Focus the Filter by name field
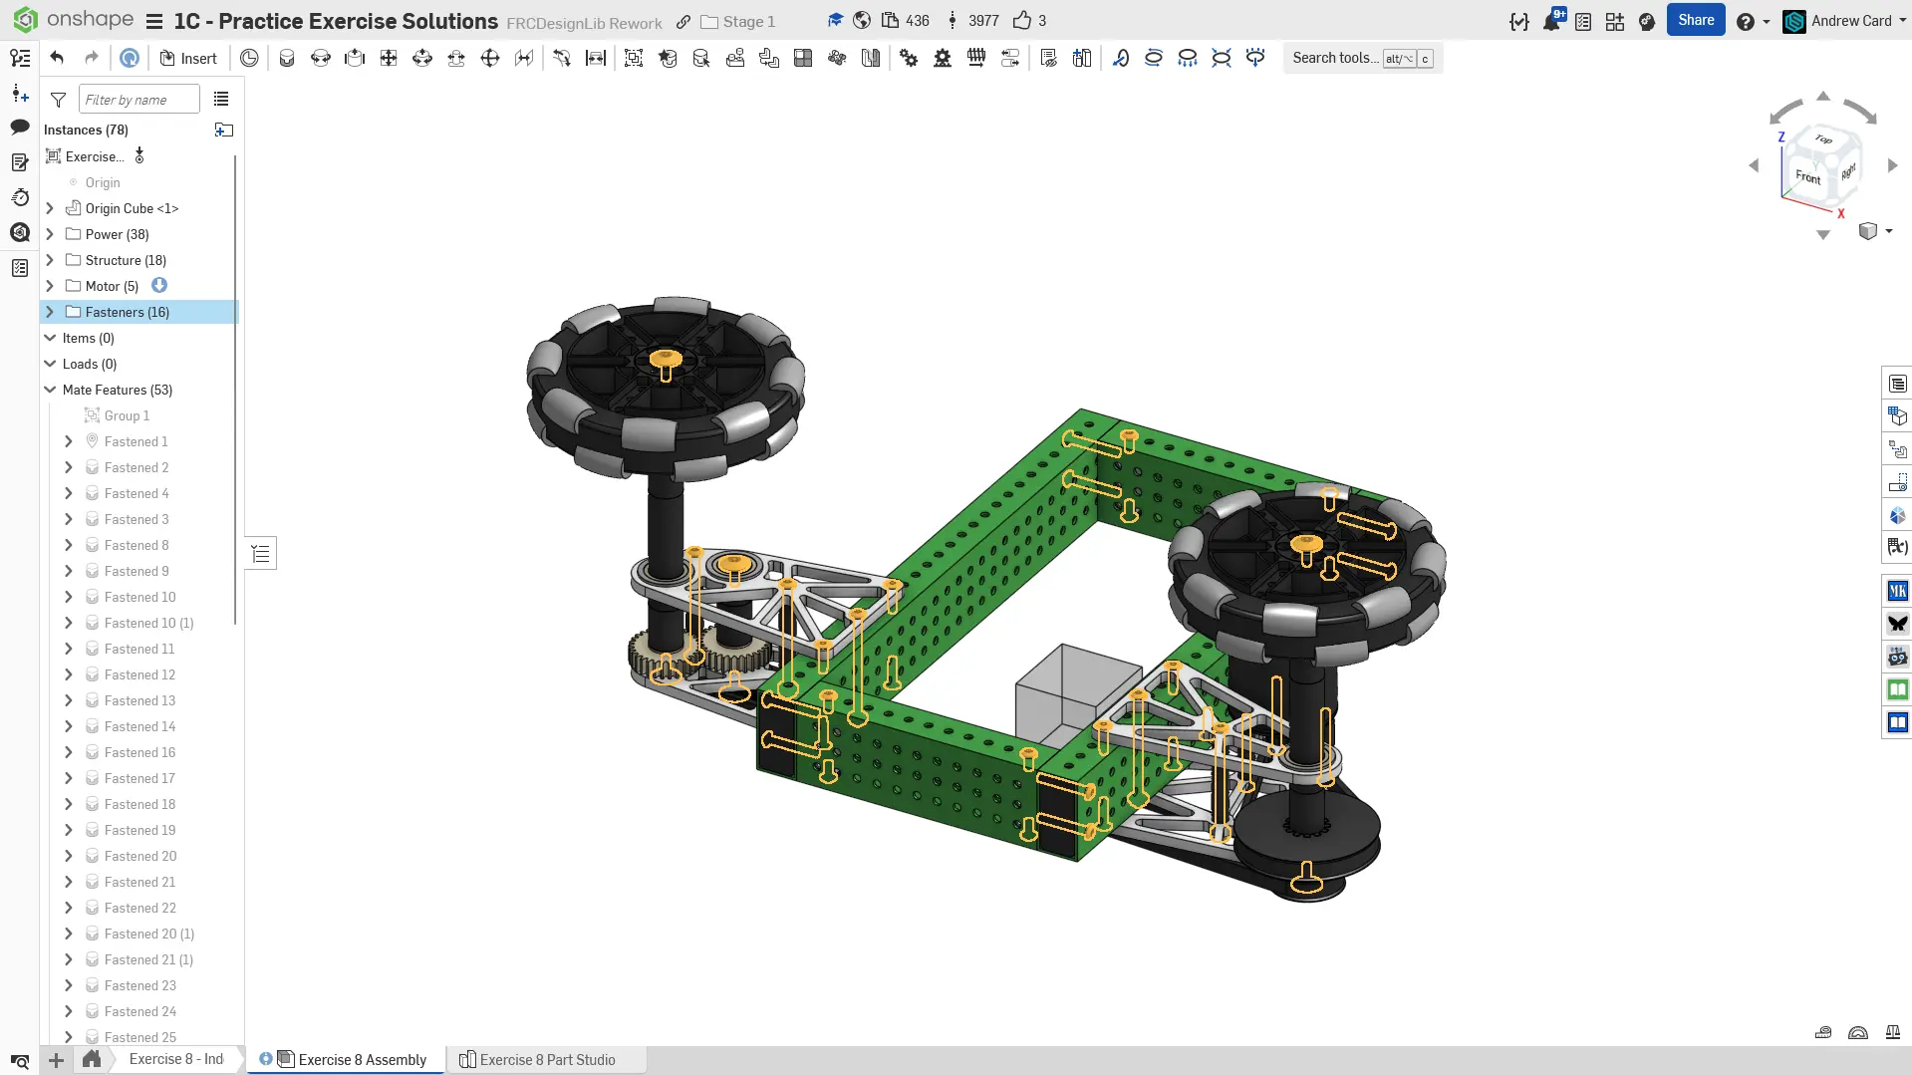The height and width of the screenshot is (1075, 1912). click(138, 100)
